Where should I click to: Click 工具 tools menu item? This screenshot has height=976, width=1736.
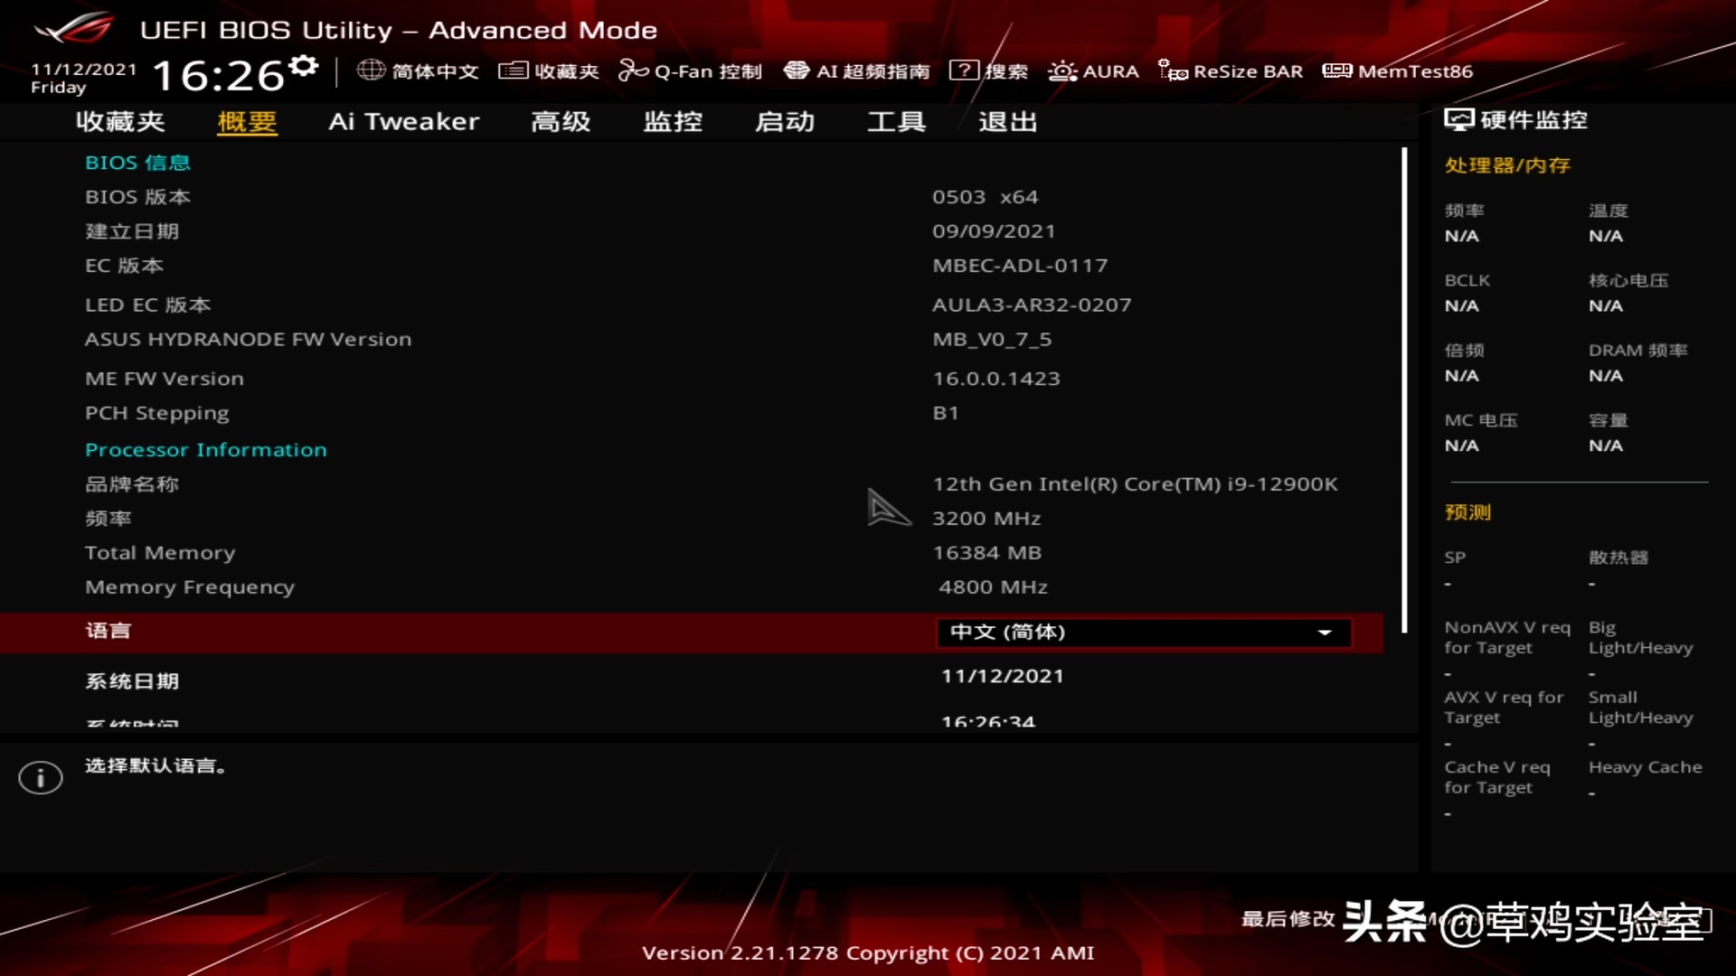897,120
